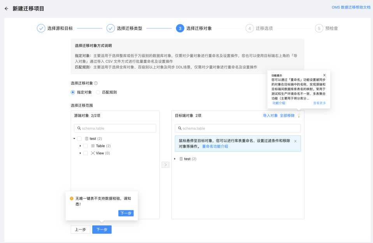This screenshot has height=243, width=373.
Task: Click the back arrow beside 新建迁移项目
Action: coord(6,9)
